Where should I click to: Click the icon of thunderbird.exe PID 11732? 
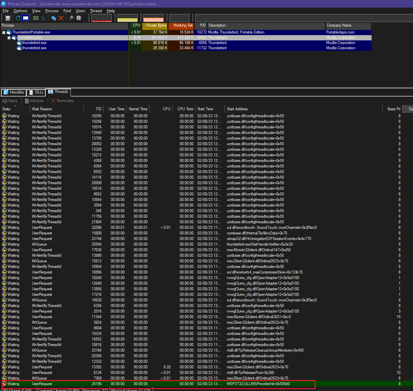click(x=19, y=48)
